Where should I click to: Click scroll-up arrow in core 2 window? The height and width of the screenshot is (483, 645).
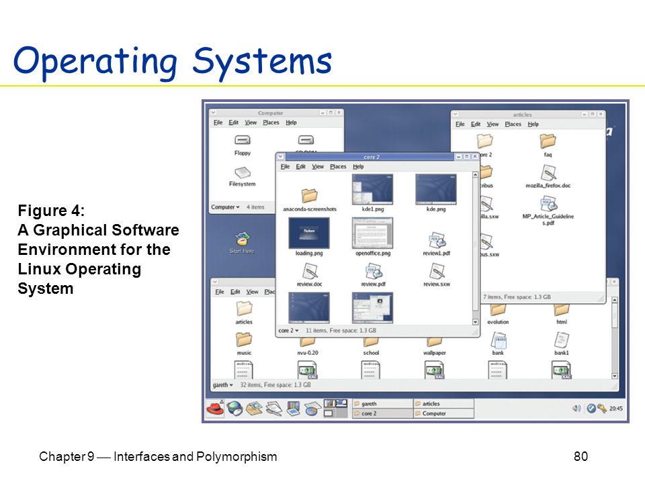[475, 174]
